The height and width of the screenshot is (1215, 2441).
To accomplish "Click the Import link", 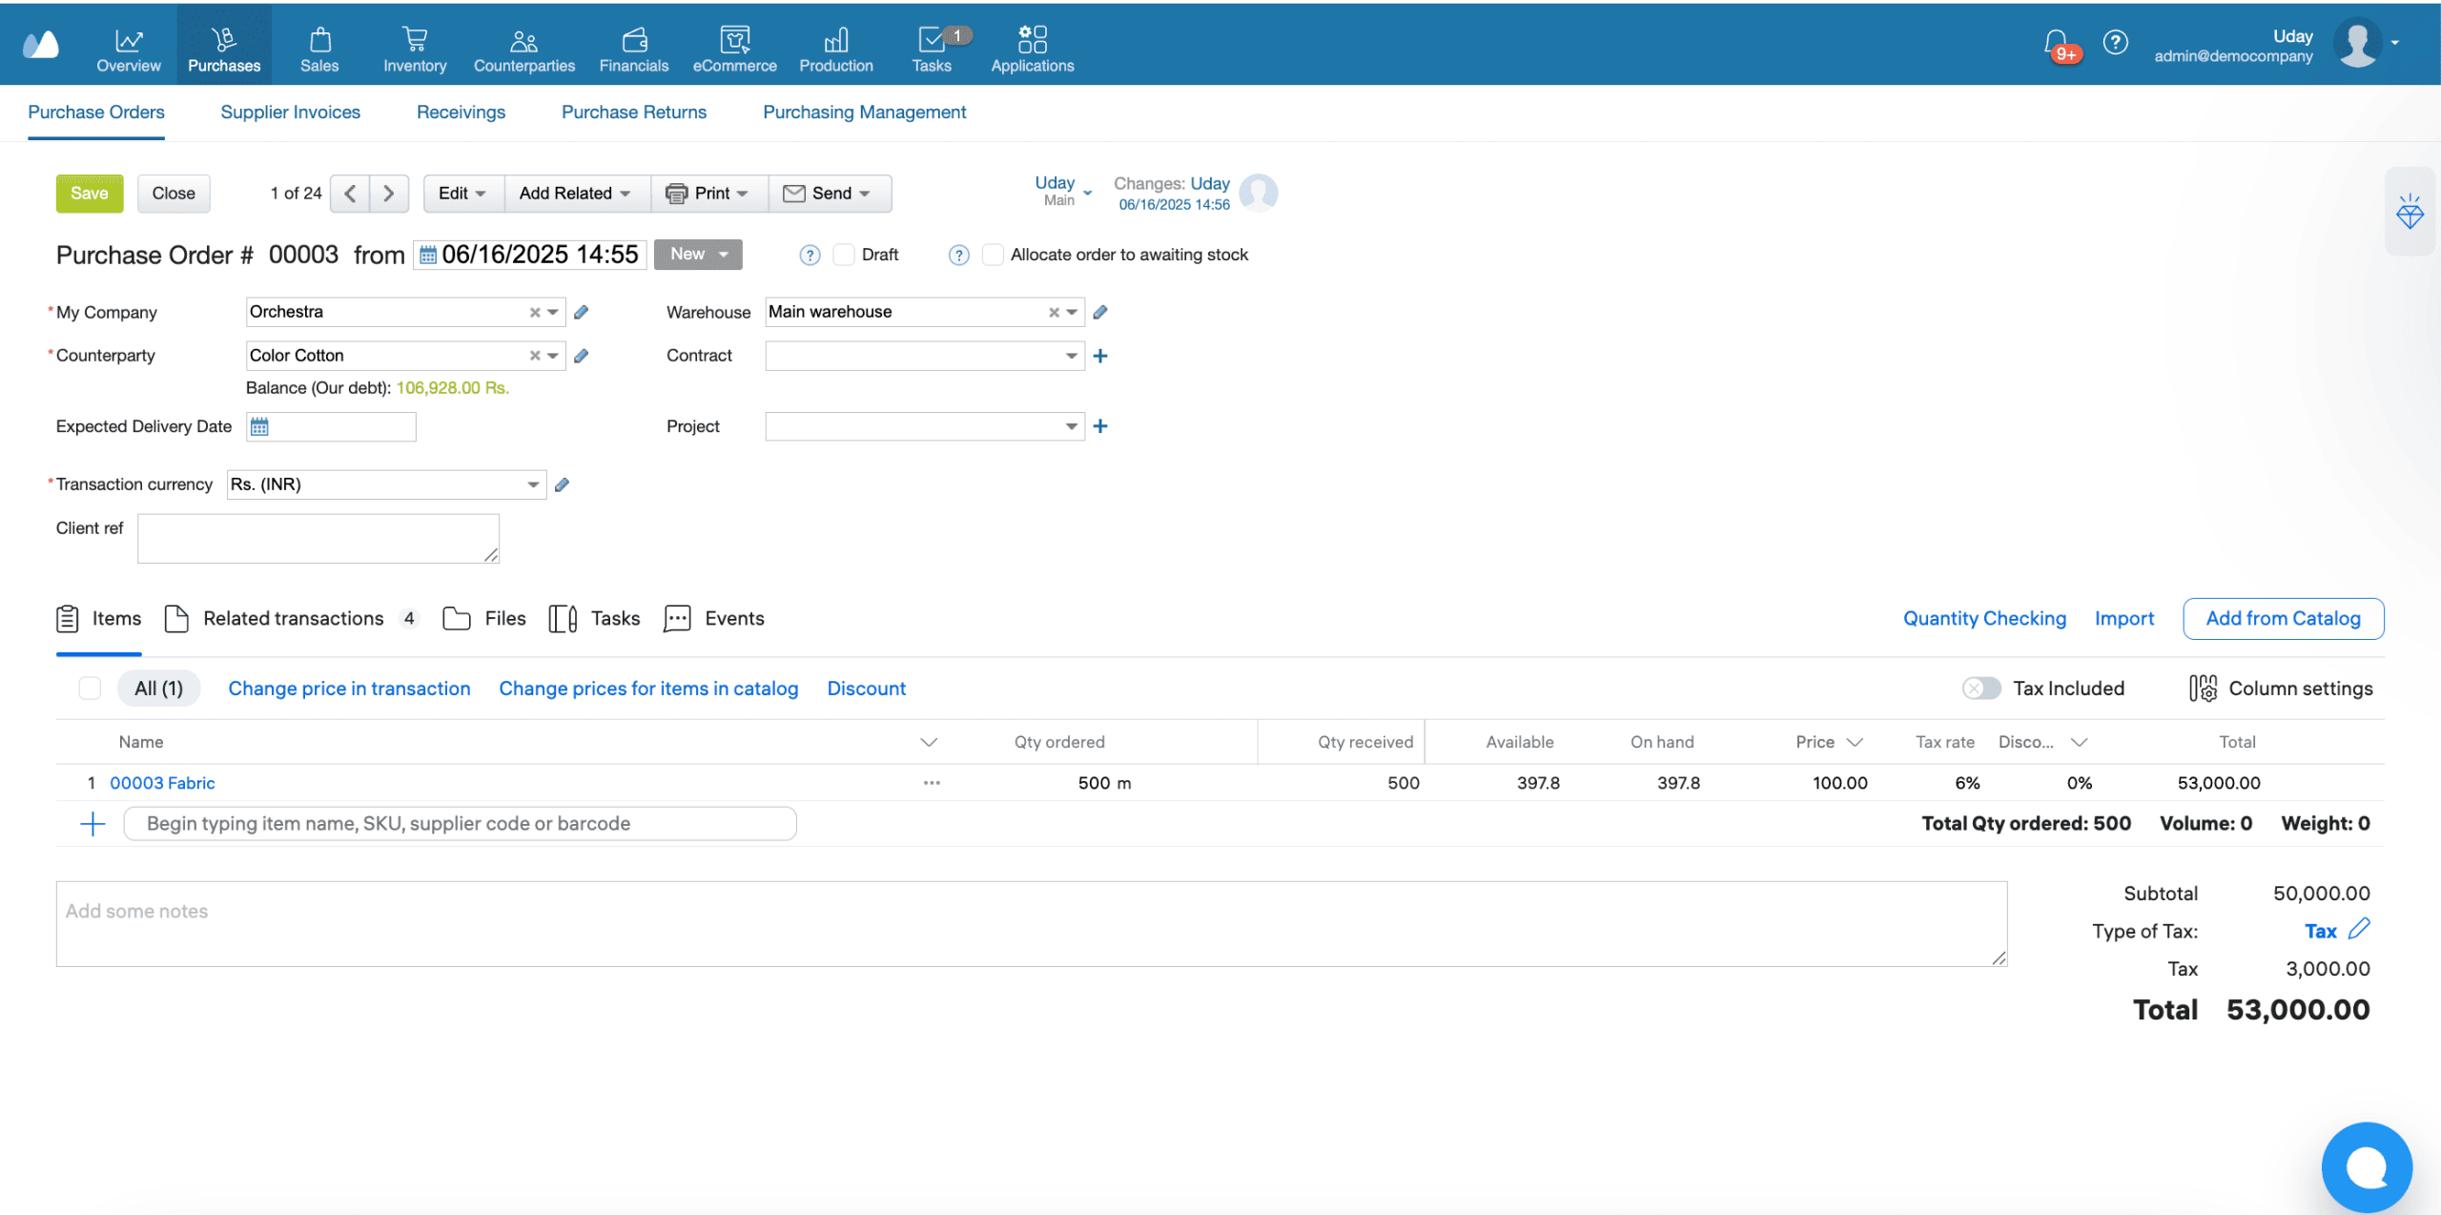I will (2124, 618).
